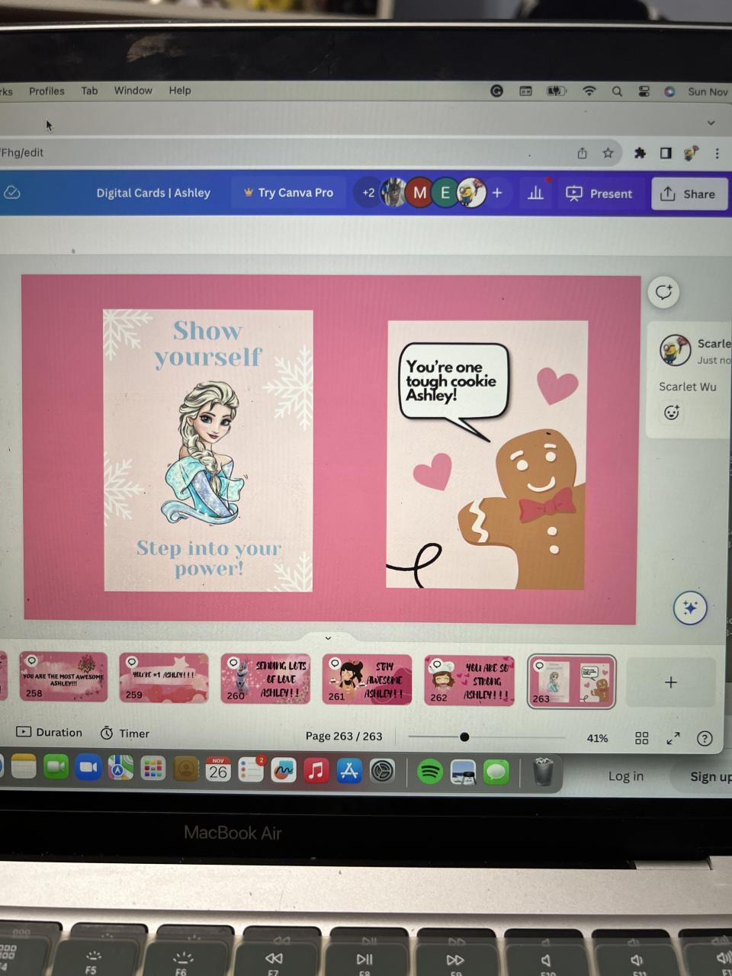
Task: Open page 261 thumbnail
Action: (x=367, y=679)
